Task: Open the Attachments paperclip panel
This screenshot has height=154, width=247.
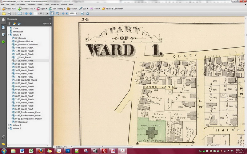Action: pyautogui.click(x=3, y=137)
